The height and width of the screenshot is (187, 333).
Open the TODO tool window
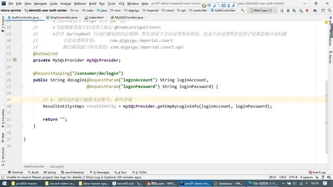[139, 172]
